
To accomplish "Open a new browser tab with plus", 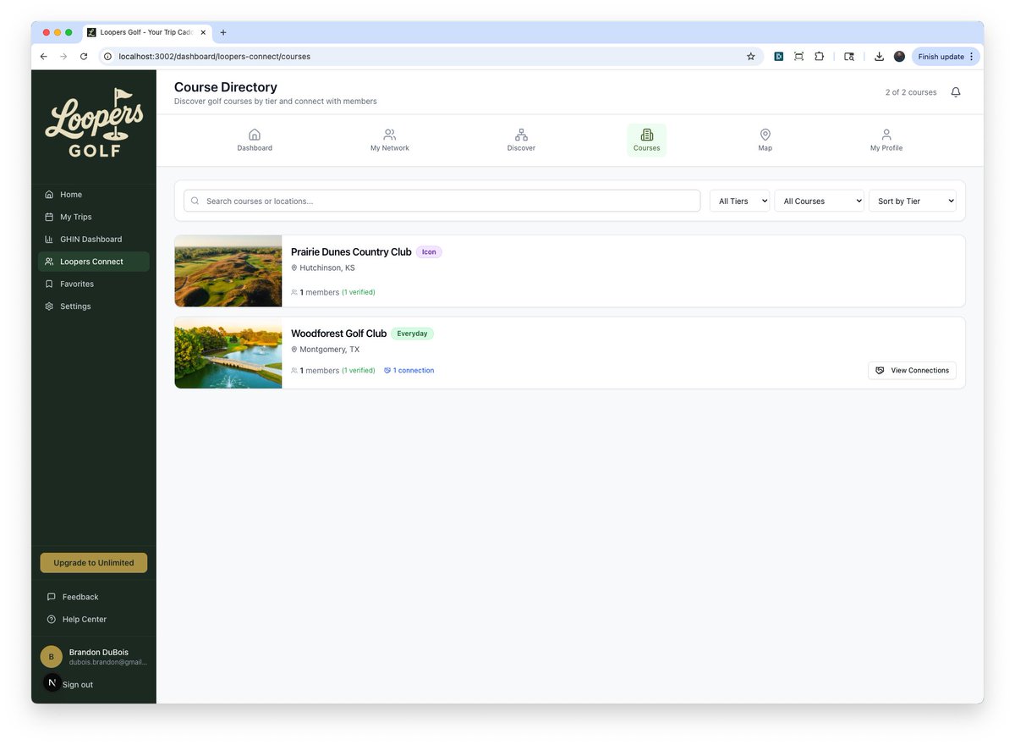I will click(x=223, y=32).
